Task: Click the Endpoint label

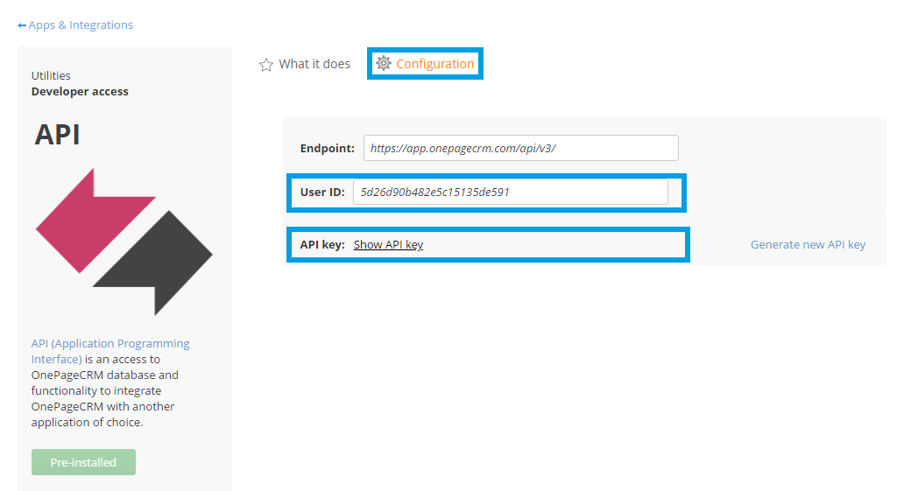Action: point(327,148)
